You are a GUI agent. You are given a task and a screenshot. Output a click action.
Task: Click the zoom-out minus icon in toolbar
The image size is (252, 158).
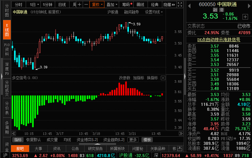(86, 5)
